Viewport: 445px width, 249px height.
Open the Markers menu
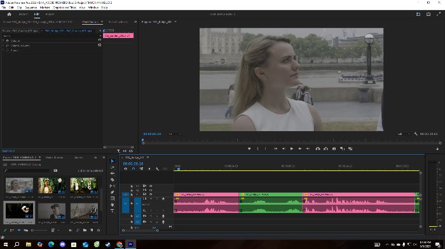click(45, 8)
